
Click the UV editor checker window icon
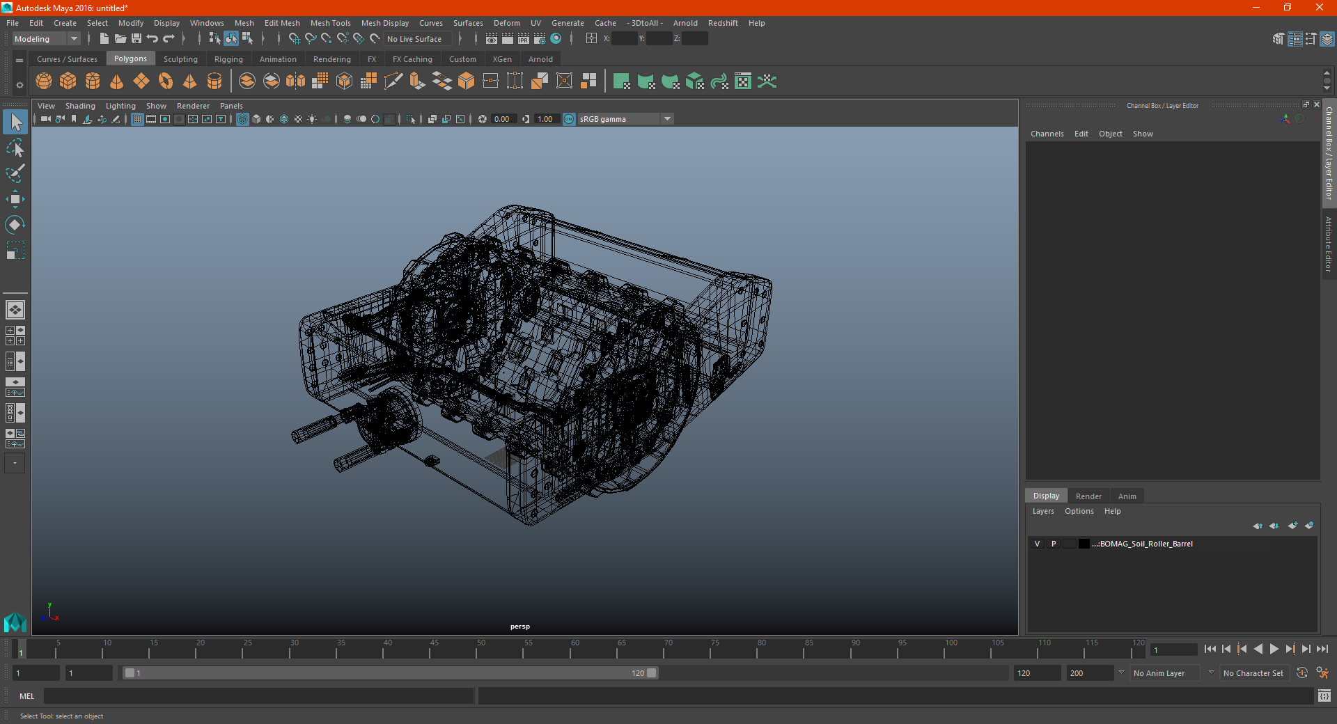[743, 81]
